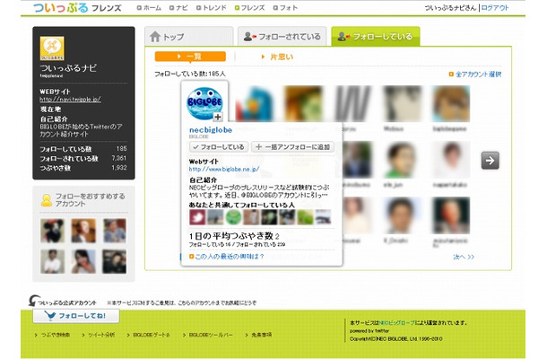Viewport: 547px width, 359px height.
Task: Click the blue bird avatar in grid
Action: 255,104
